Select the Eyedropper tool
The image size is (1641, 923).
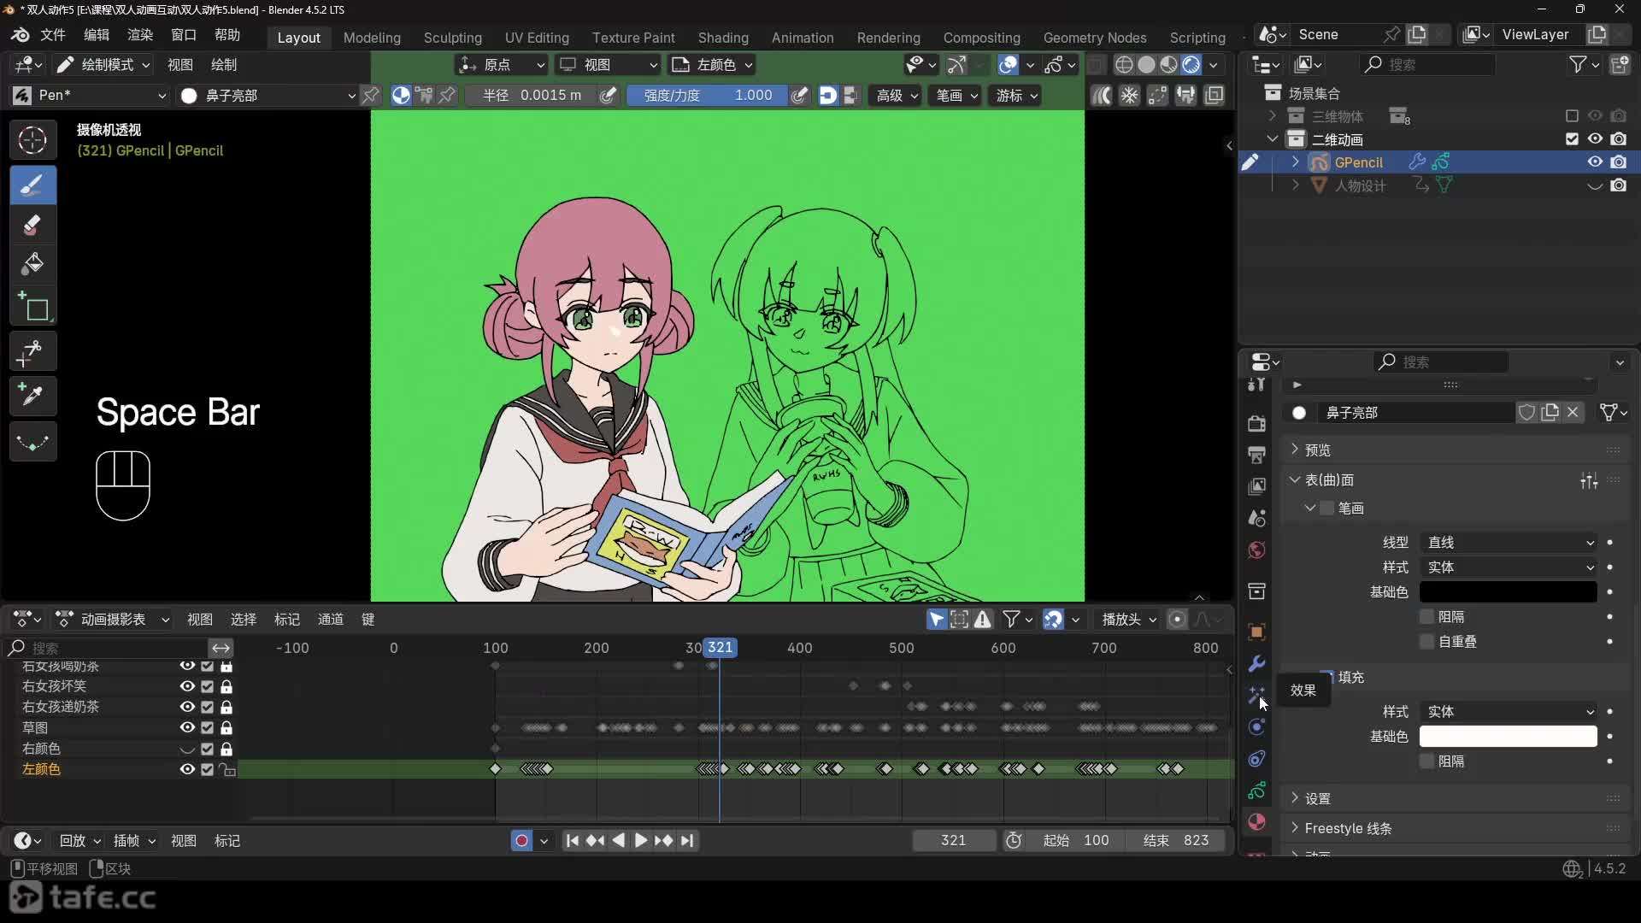click(32, 396)
